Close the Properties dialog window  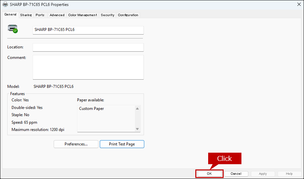[x=299, y=4]
